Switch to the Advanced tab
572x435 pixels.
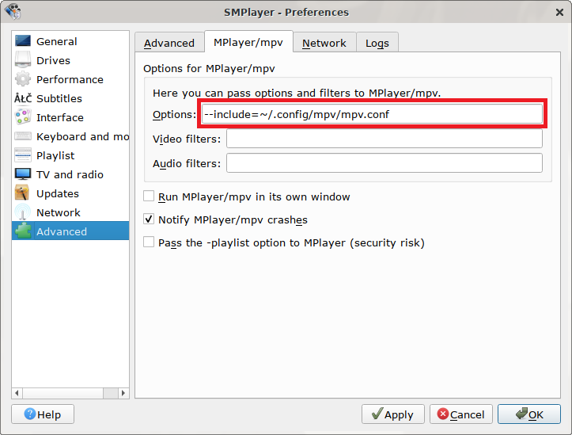169,43
